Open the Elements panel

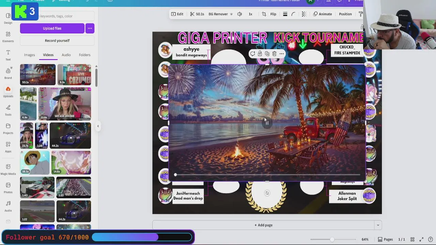tap(8, 37)
